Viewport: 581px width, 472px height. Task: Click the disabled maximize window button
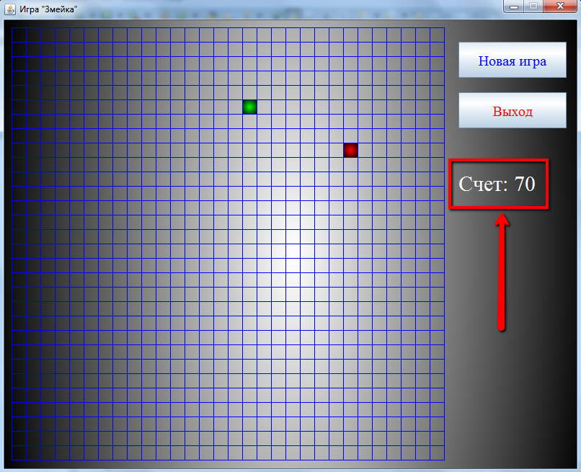[533, 6]
